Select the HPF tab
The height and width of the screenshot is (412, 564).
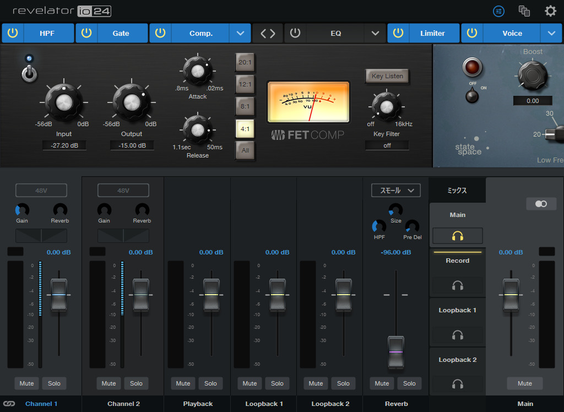click(x=47, y=33)
